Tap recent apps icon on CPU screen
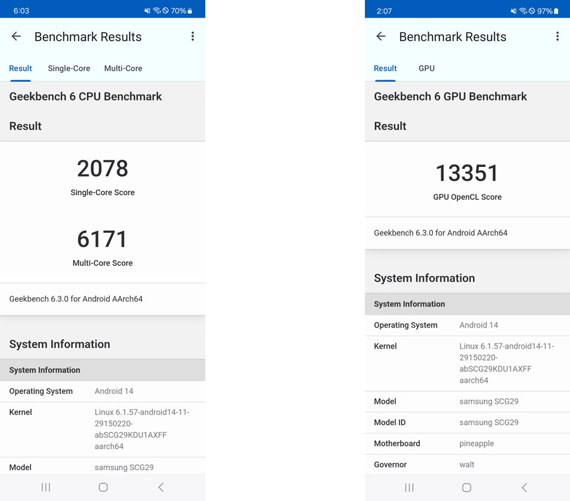570x501 pixels. coord(46,487)
